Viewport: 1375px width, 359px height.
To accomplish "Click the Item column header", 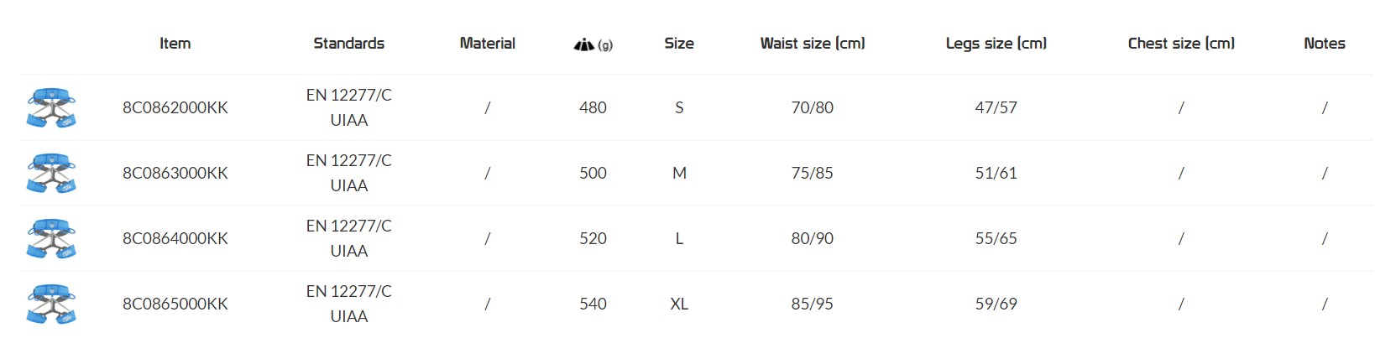I will [175, 44].
